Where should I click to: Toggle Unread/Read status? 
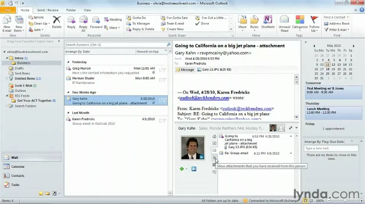coord(284,24)
